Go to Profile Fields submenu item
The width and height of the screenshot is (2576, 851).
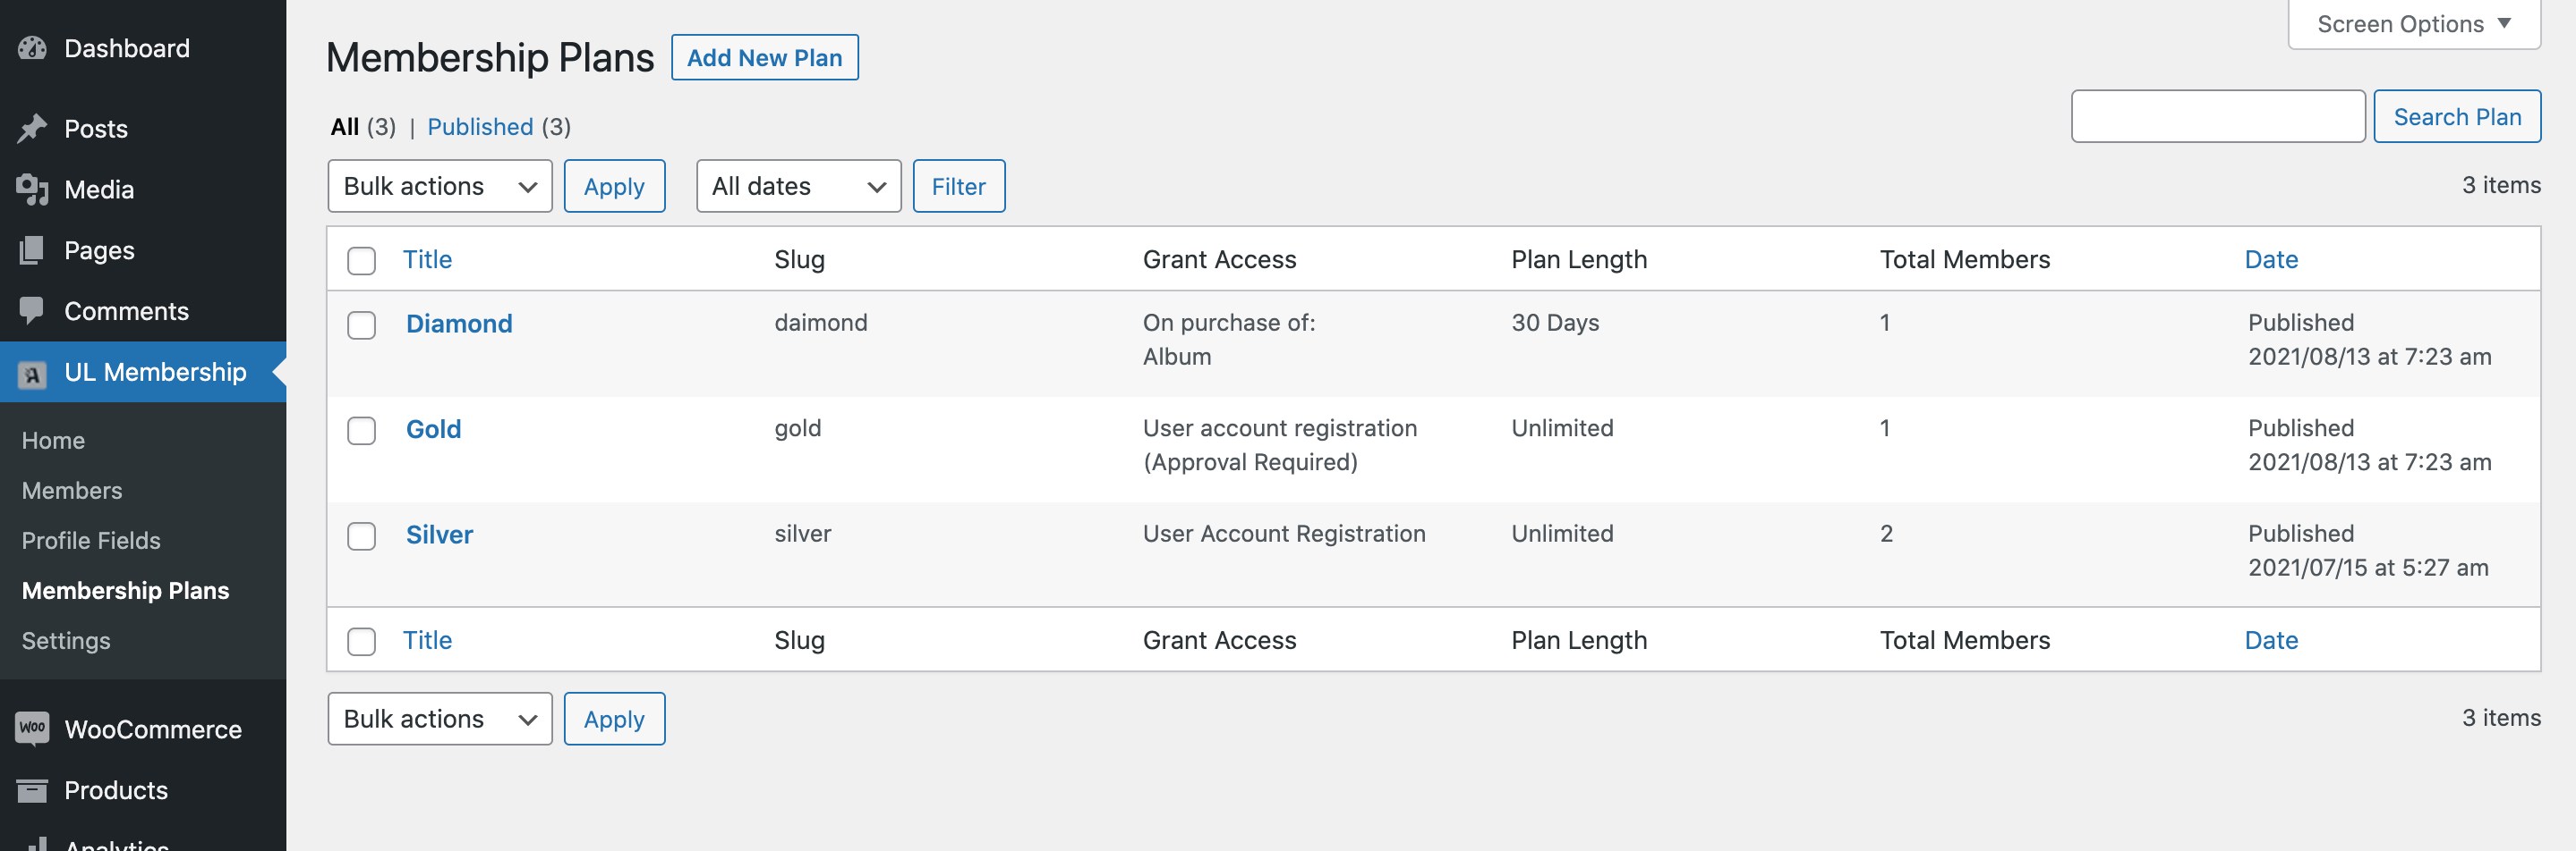coord(91,540)
